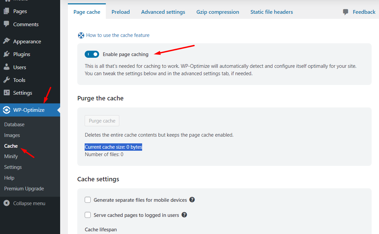Click the Plugins plug icon
This screenshot has height=234, width=379.
click(x=6, y=54)
